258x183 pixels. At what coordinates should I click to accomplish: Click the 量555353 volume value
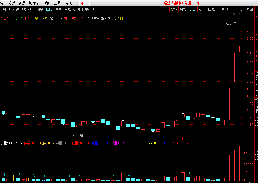[42, 18]
